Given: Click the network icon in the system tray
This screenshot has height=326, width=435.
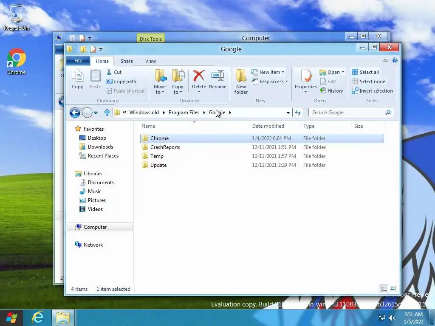Looking at the screenshot, I should point(382,318).
